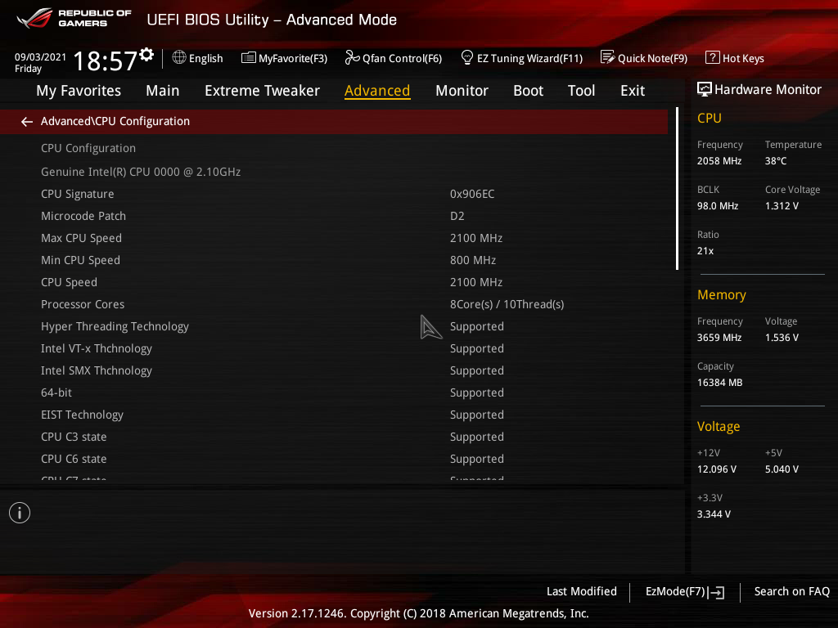Select the EIST Technology row
Image resolution: width=838 pixels, height=628 pixels.
334,415
